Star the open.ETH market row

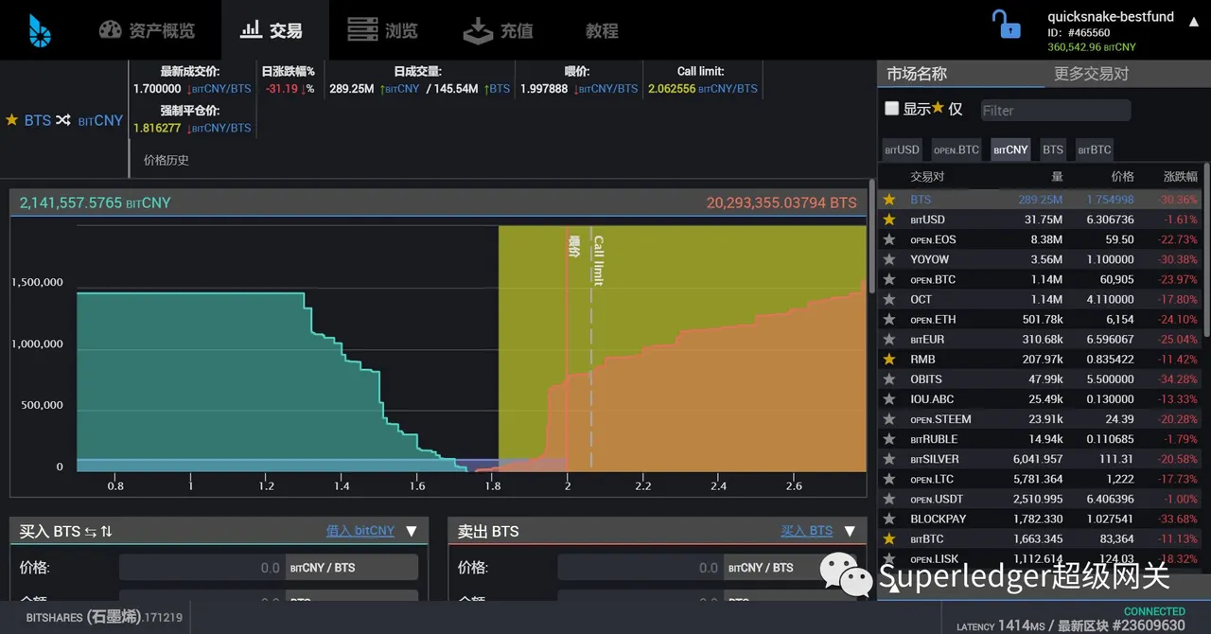889,319
